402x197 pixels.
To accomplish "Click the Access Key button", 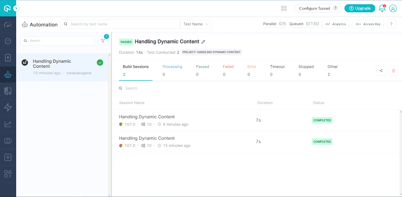I will click(x=368, y=24).
